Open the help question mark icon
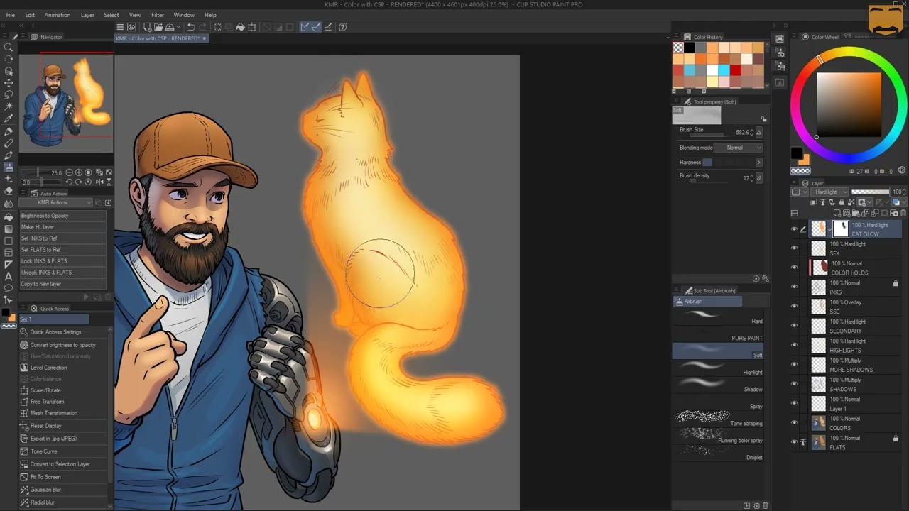Viewport: 909px width, 511px height. (343, 27)
